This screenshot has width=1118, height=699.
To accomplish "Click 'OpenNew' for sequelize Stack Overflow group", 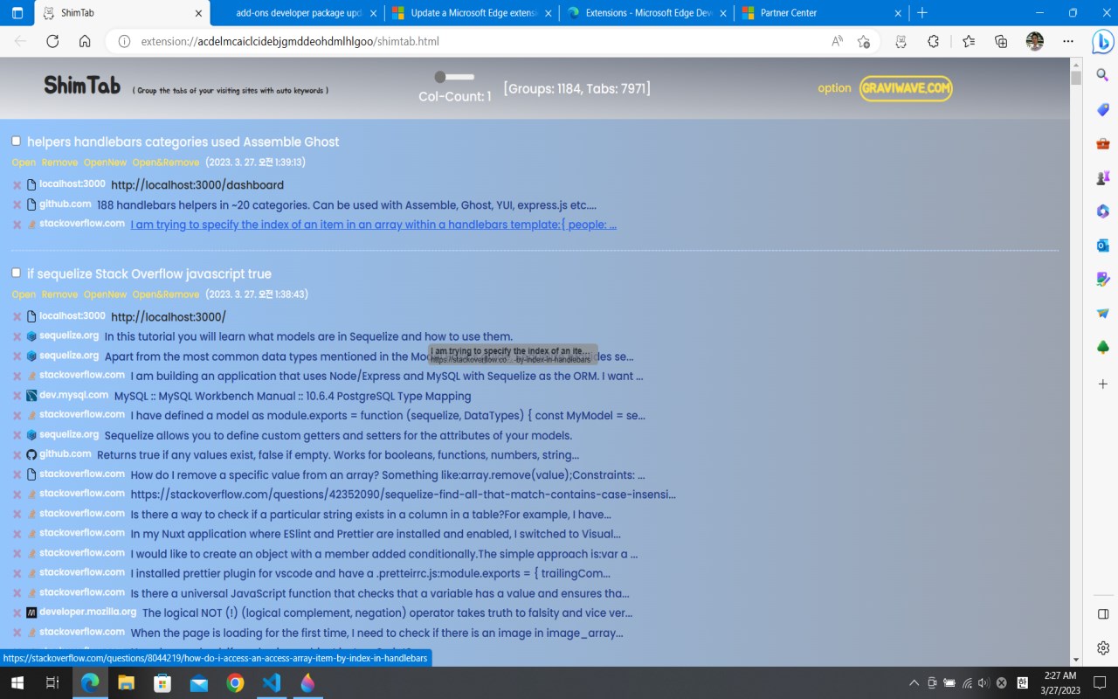I will tap(105, 294).
